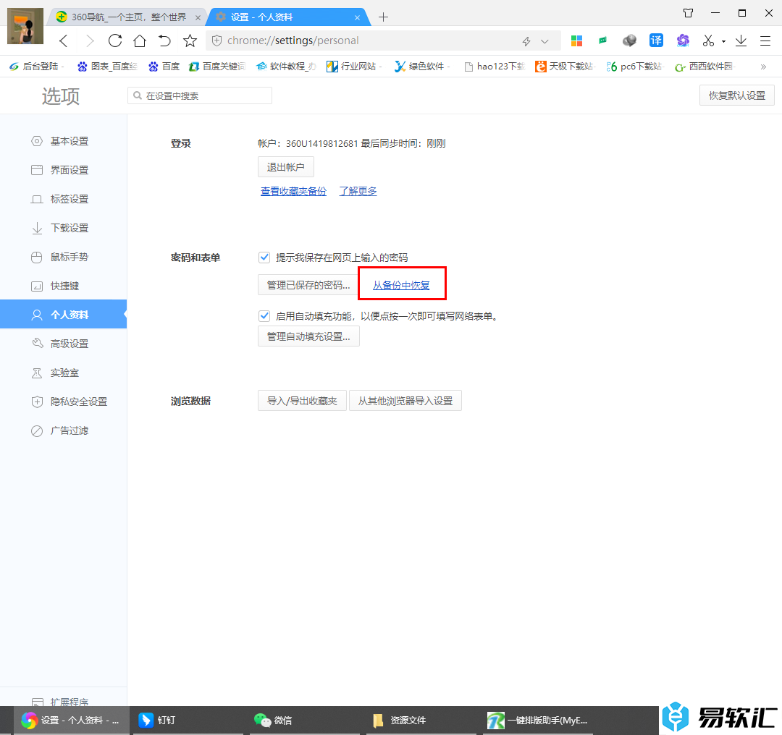Select 隐私安全设置 in the sidebar
The width and height of the screenshot is (782, 735).
pyautogui.click(x=63, y=401)
